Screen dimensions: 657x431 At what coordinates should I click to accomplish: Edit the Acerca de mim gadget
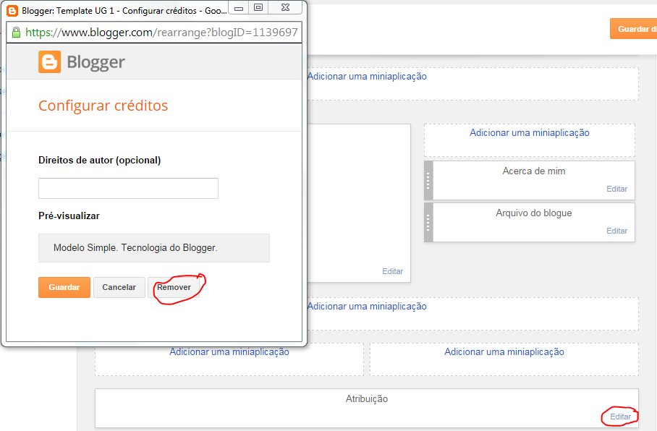[x=617, y=189]
